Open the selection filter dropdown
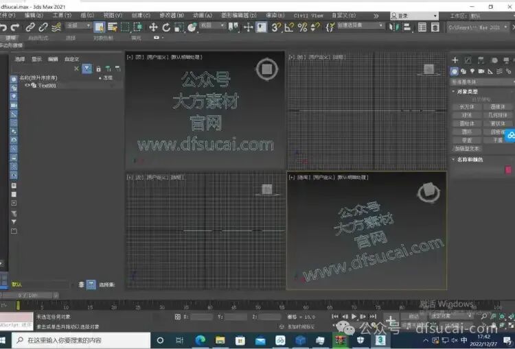The width and height of the screenshot is (515, 349). click(x=78, y=25)
